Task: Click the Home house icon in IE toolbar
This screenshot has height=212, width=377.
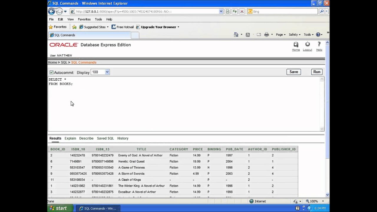Action: coord(236,35)
